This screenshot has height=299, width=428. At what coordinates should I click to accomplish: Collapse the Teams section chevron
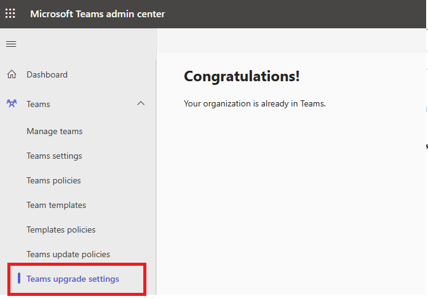click(141, 103)
